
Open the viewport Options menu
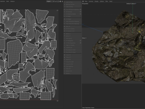click(102, 1)
